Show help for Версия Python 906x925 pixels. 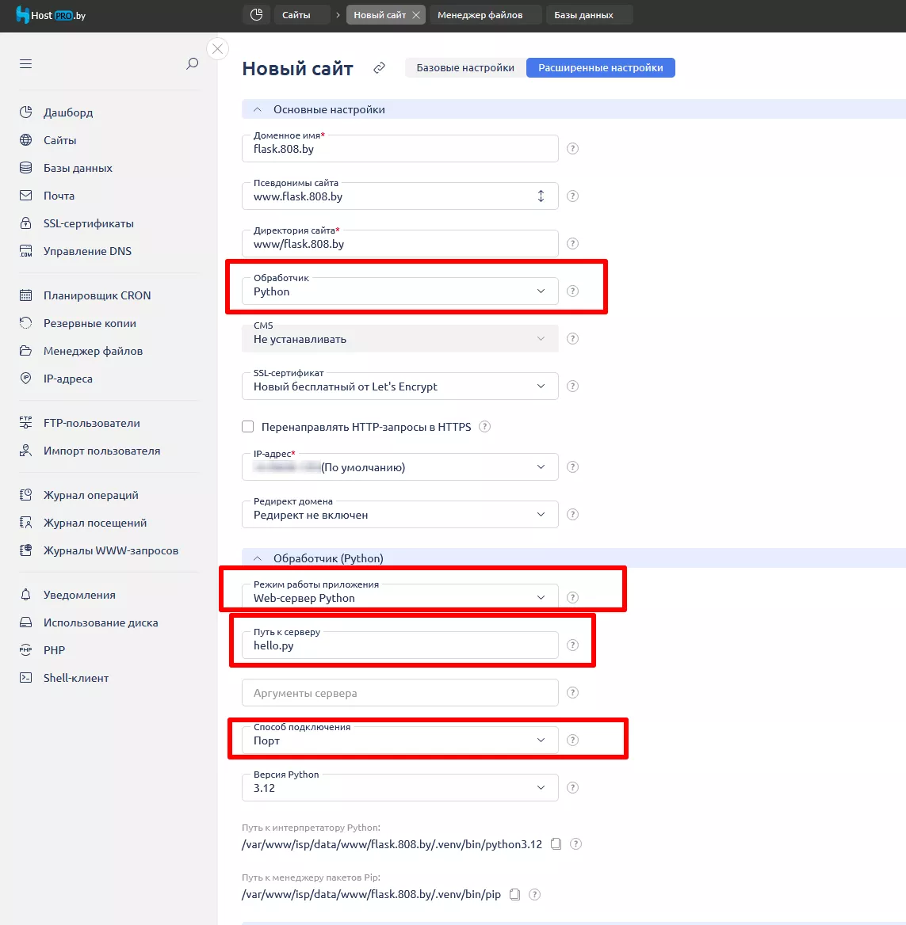pyautogui.click(x=572, y=787)
